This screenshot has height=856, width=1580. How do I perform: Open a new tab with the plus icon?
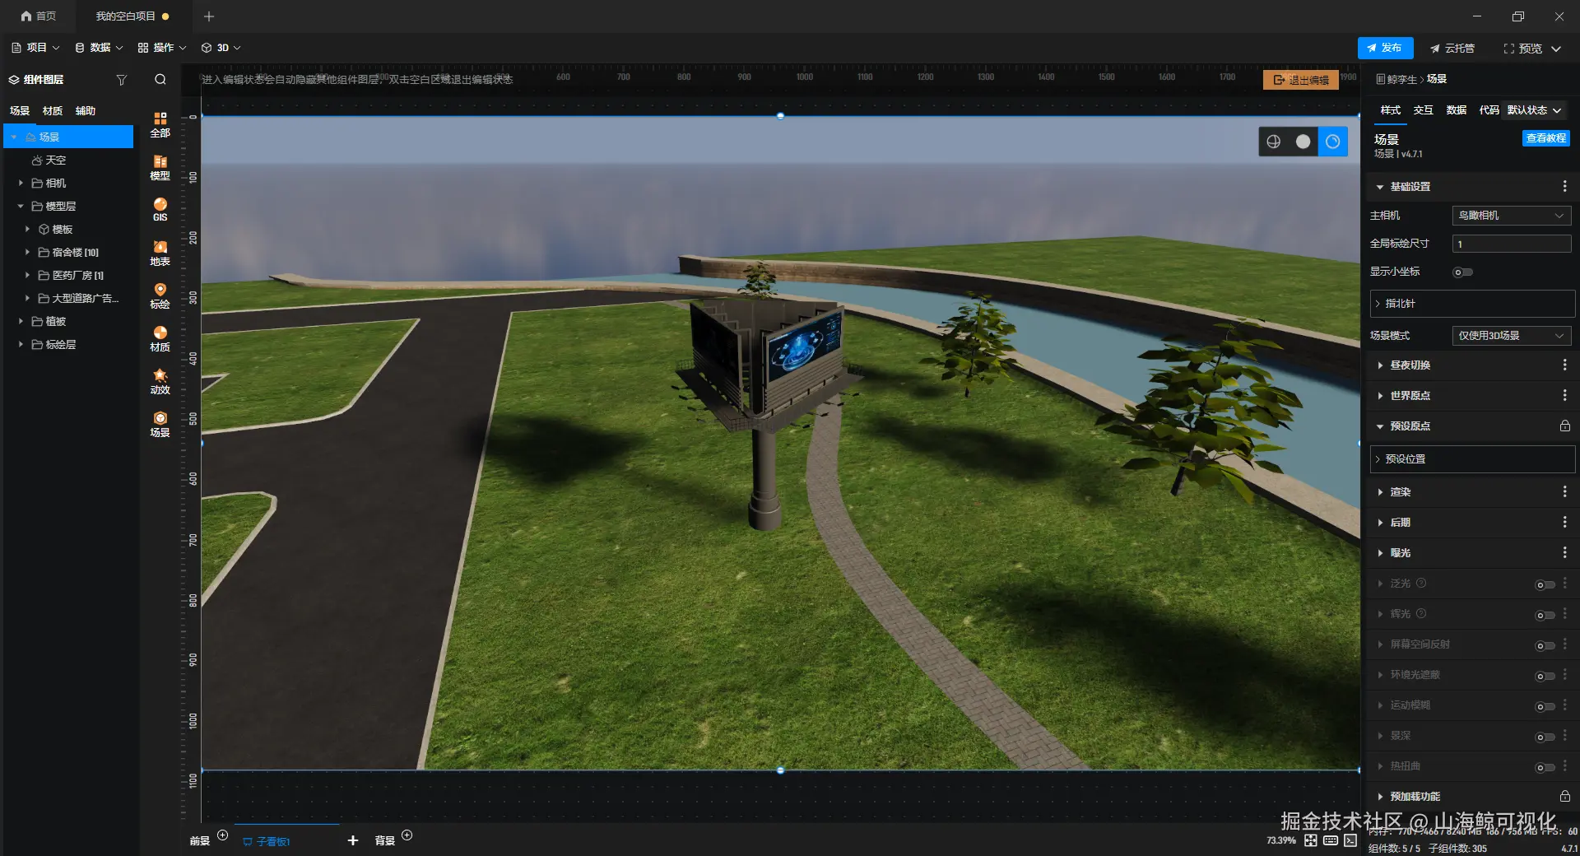pyautogui.click(x=209, y=16)
